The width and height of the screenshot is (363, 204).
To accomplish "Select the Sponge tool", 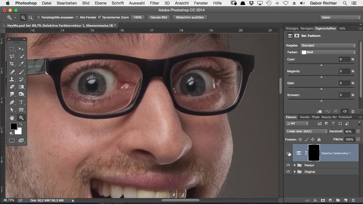I will coord(21,94).
